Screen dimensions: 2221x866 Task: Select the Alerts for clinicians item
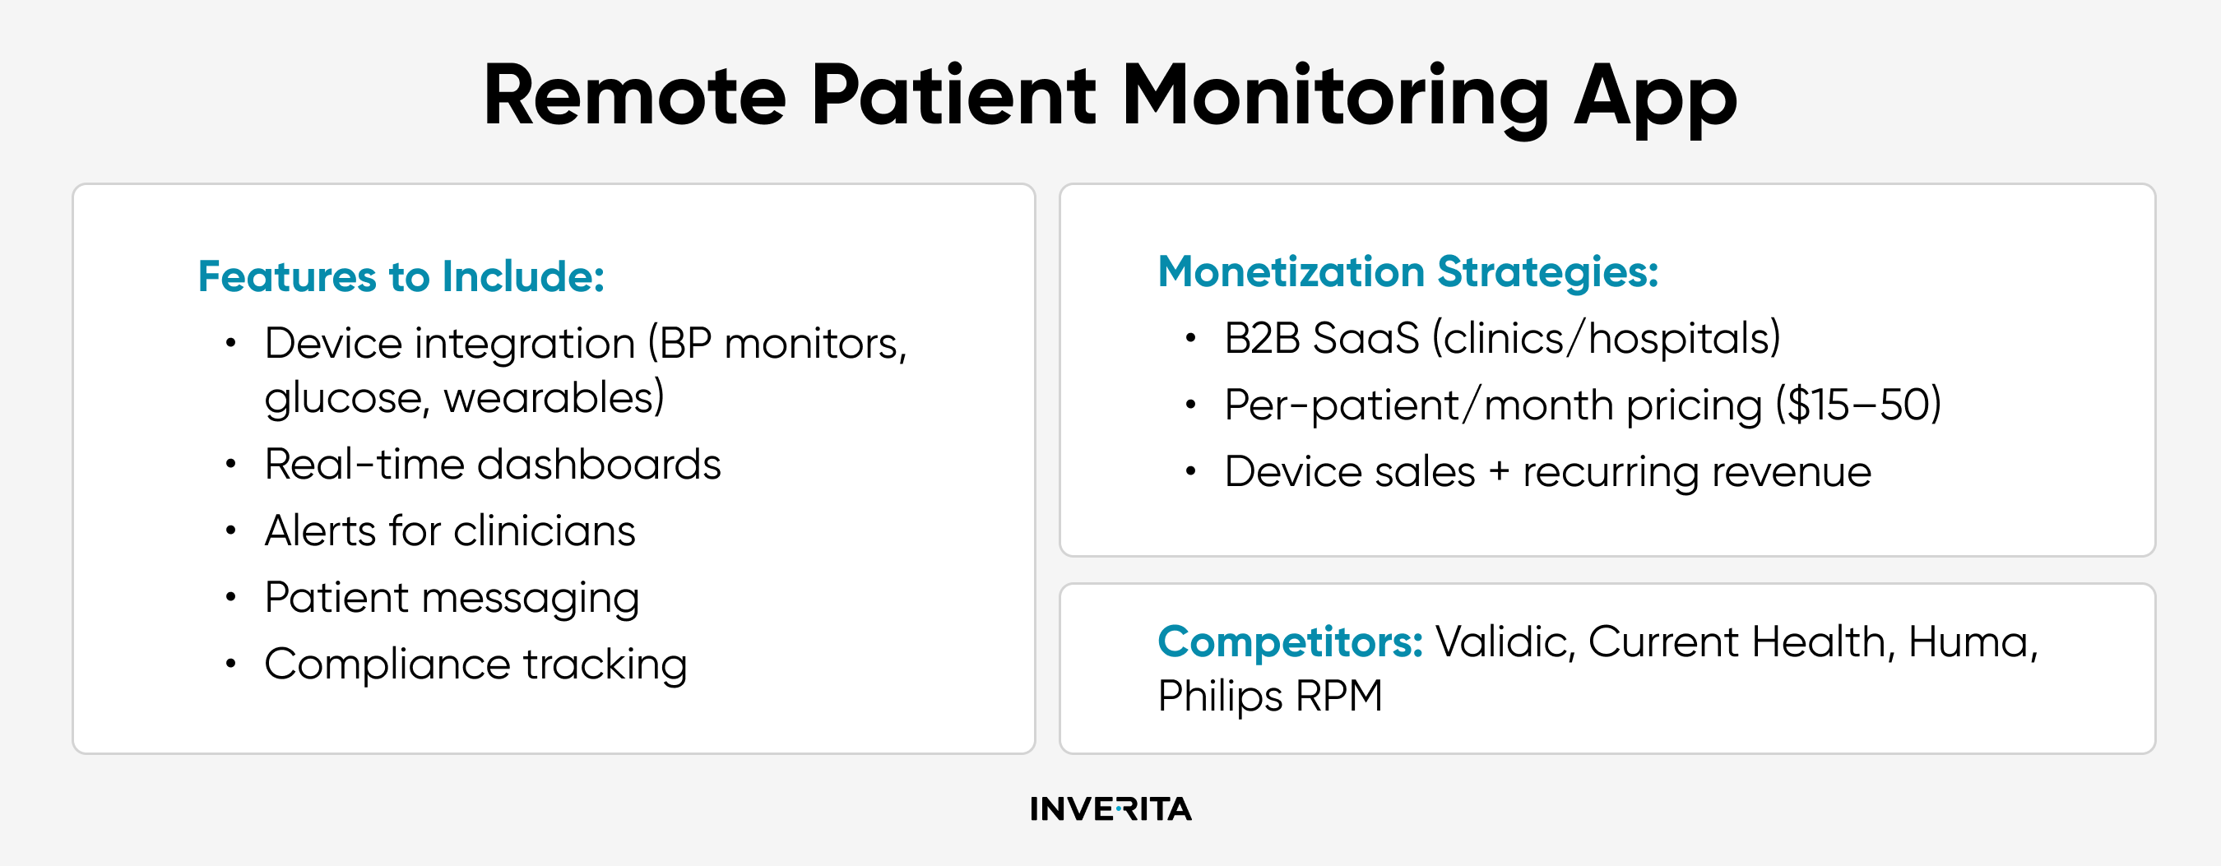click(x=450, y=530)
